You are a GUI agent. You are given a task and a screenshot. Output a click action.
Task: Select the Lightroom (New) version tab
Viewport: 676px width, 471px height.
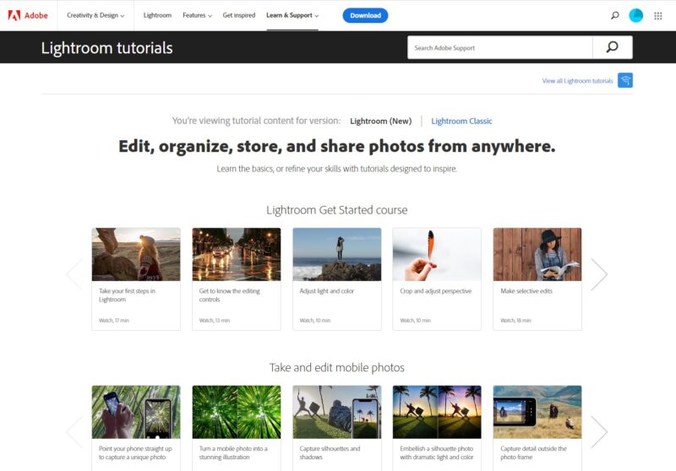pyautogui.click(x=381, y=121)
